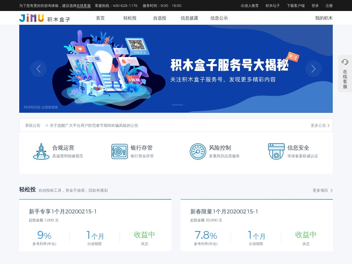Advance to next banner slide
Screen dimensions: 352x264
pyautogui.click(x=313, y=69)
